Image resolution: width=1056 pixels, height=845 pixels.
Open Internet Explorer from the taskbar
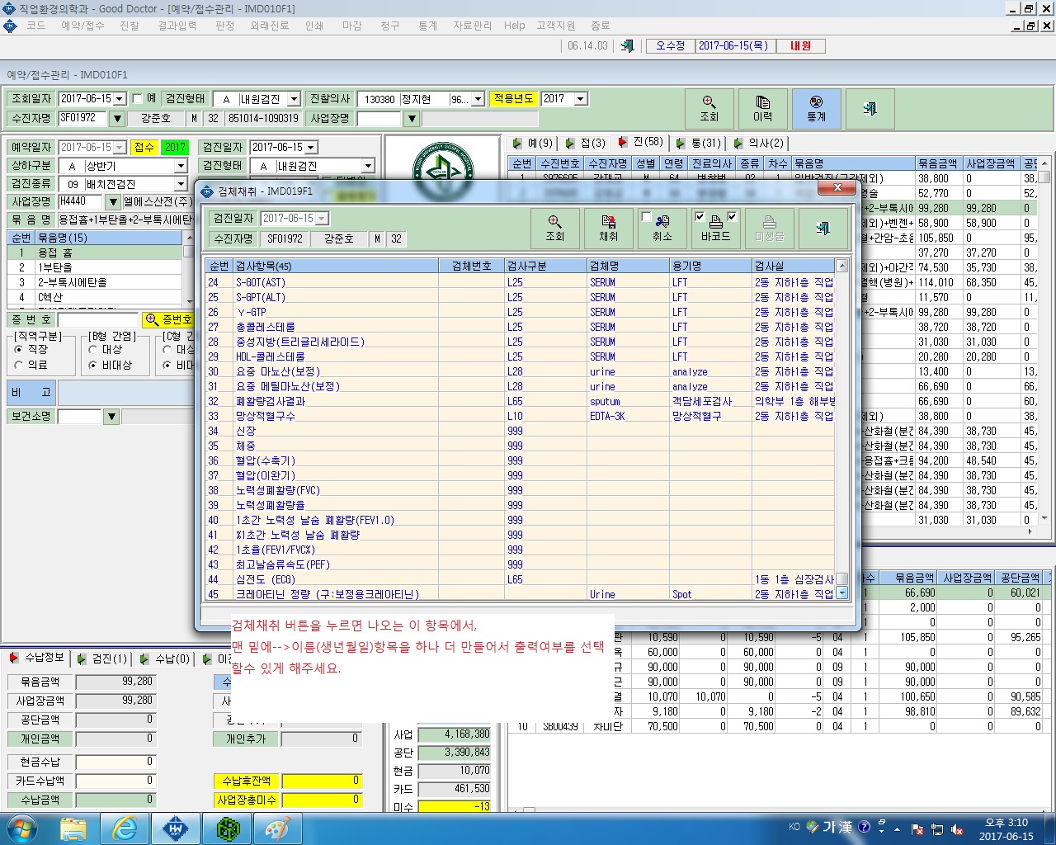[x=125, y=828]
